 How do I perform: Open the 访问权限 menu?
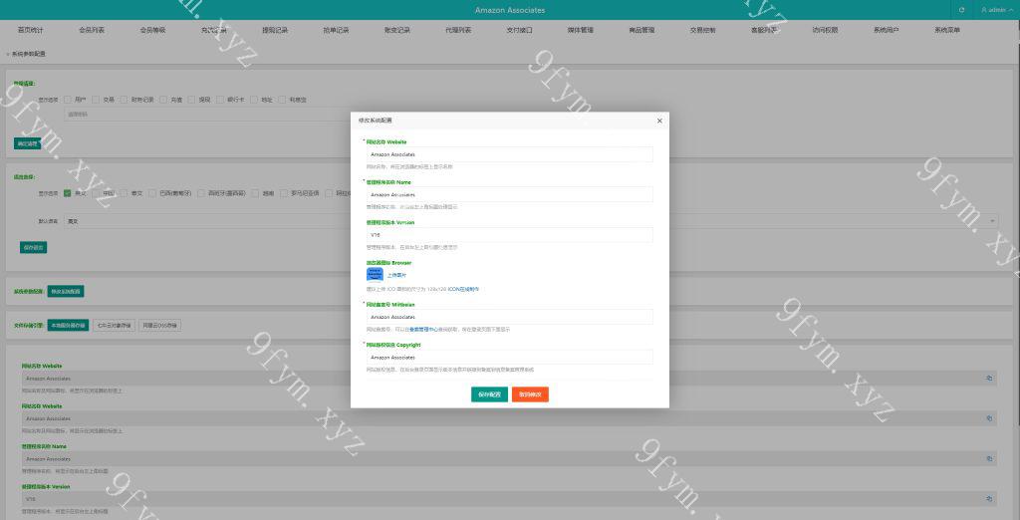[x=826, y=30]
